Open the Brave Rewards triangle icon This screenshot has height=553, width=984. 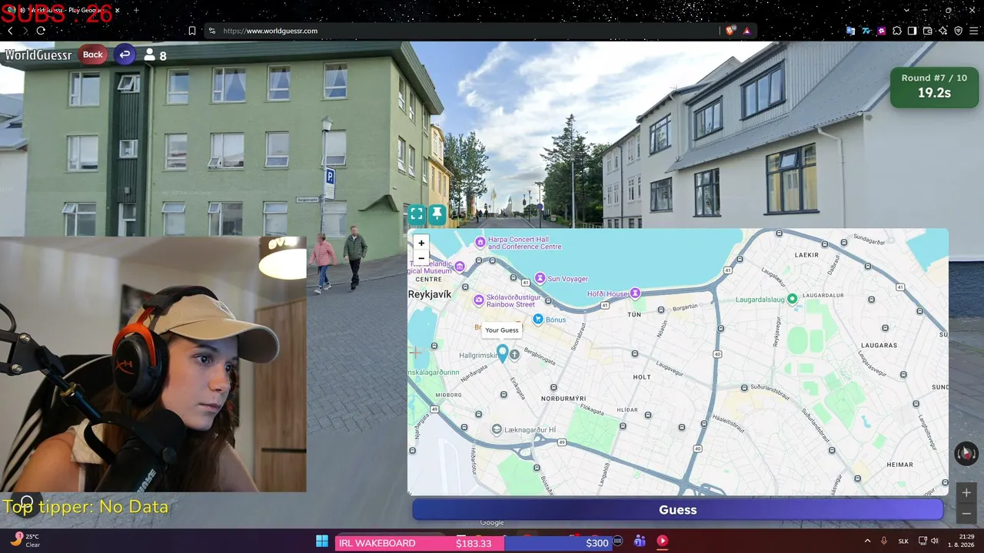coord(746,31)
